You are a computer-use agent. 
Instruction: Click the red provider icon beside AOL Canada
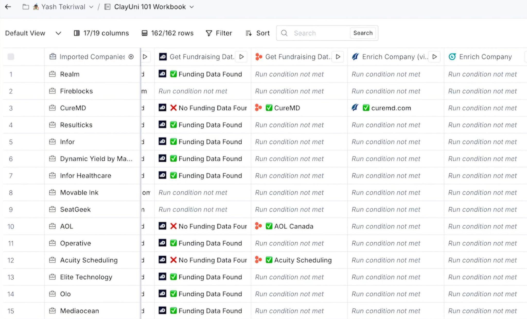[258, 226]
